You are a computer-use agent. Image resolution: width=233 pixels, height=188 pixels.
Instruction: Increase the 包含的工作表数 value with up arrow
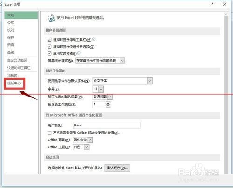(x=108, y=103)
